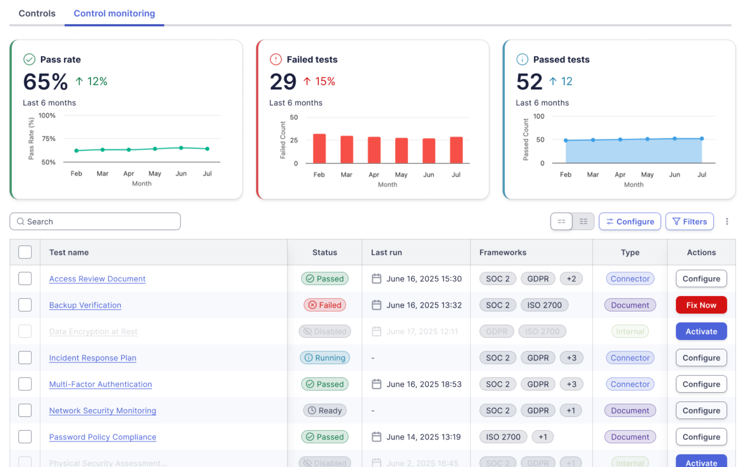Click into the Search field
This screenshot has width=746, height=467.
95,221
